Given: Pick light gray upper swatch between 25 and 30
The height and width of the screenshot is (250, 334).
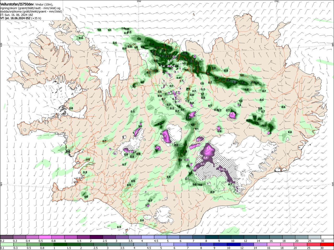Looking at the screenshot, I should 314,237.
